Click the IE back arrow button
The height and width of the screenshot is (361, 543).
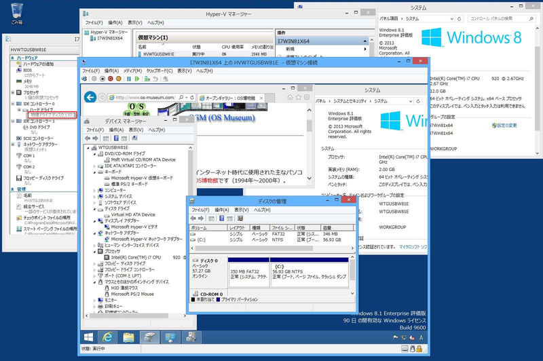pos(90,97)
